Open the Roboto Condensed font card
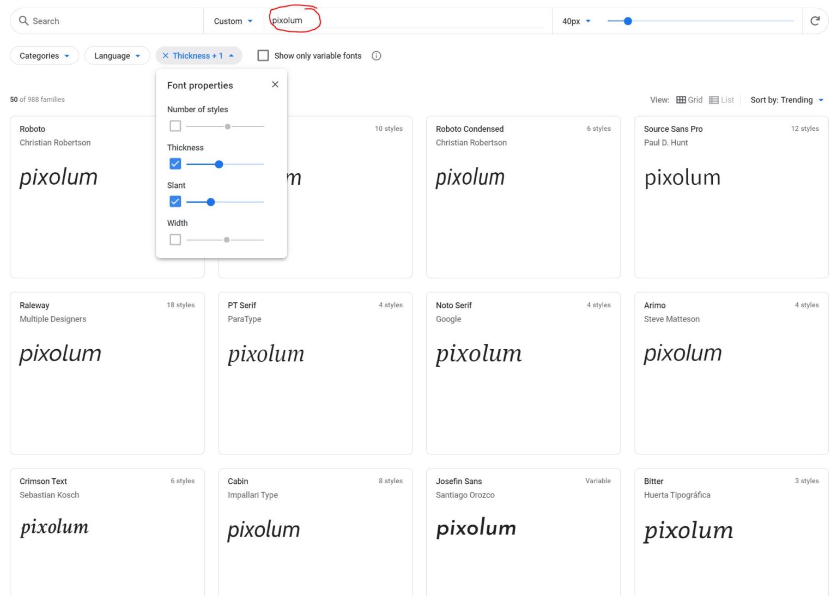The width and height of the screenshot is (837, 596). pos(523,197)
